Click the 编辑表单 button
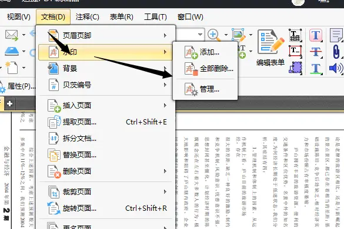The image size is (344, 229). pyautogui.click(x=270, y=48)
